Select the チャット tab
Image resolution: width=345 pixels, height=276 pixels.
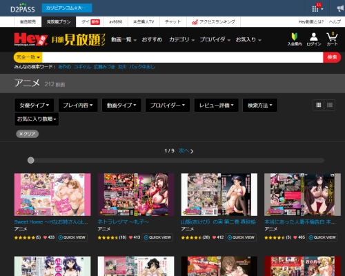click(x=173, y=22)
